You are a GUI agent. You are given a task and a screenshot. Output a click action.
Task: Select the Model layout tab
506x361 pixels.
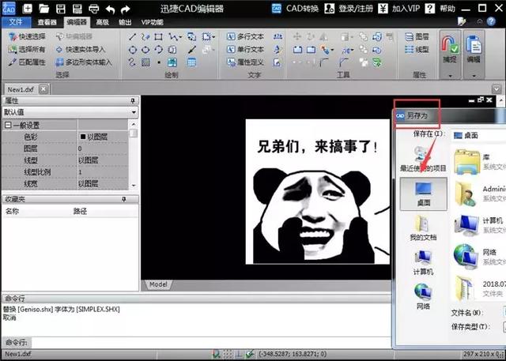pos(158,284)
